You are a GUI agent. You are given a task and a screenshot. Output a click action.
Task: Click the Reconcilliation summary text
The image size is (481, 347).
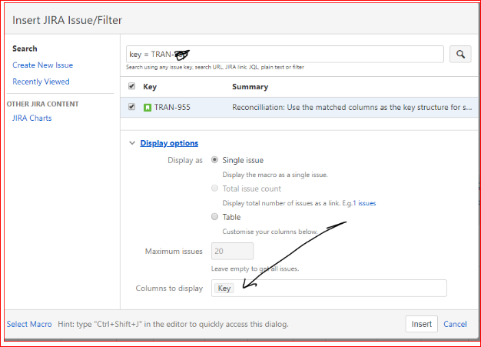click(352, 108)
